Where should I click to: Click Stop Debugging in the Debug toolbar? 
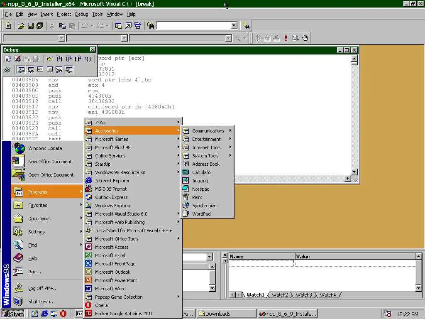point(17,59)
